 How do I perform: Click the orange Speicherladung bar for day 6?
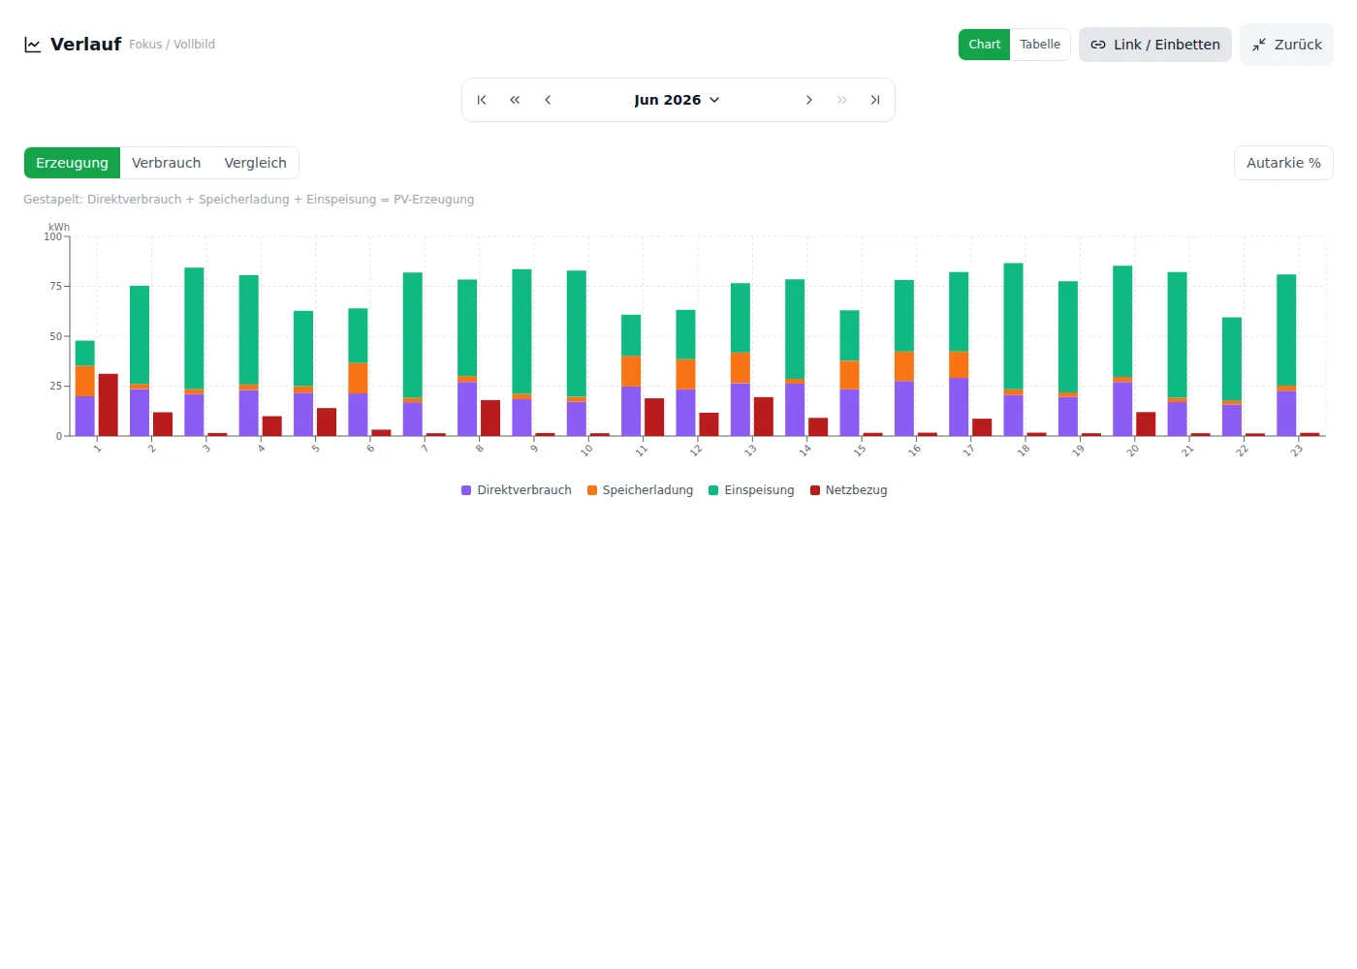tap(358, 378)
